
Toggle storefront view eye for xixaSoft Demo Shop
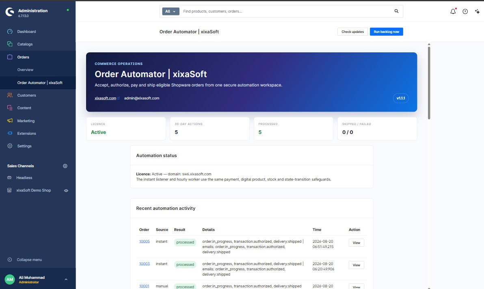[x=66, y=191]
